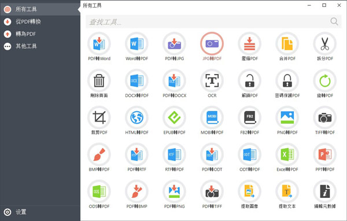347x221 pixels.
Task: Select the 所有工具 sidebar tab
Action: click(x=40, y=9)
